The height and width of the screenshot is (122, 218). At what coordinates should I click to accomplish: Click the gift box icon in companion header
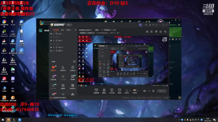(147, 31)
